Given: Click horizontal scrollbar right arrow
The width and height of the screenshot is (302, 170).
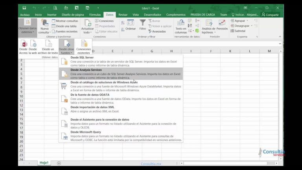Looking at the screenshot, I should pyautogui.click(x=276, y=163).
